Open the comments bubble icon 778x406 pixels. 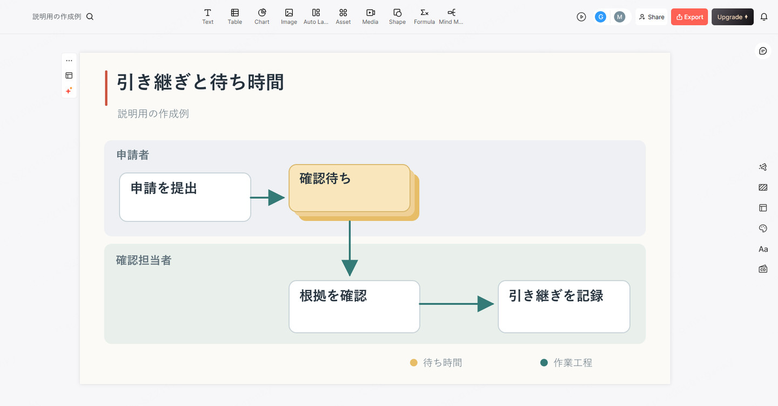(x=763, y=51)
